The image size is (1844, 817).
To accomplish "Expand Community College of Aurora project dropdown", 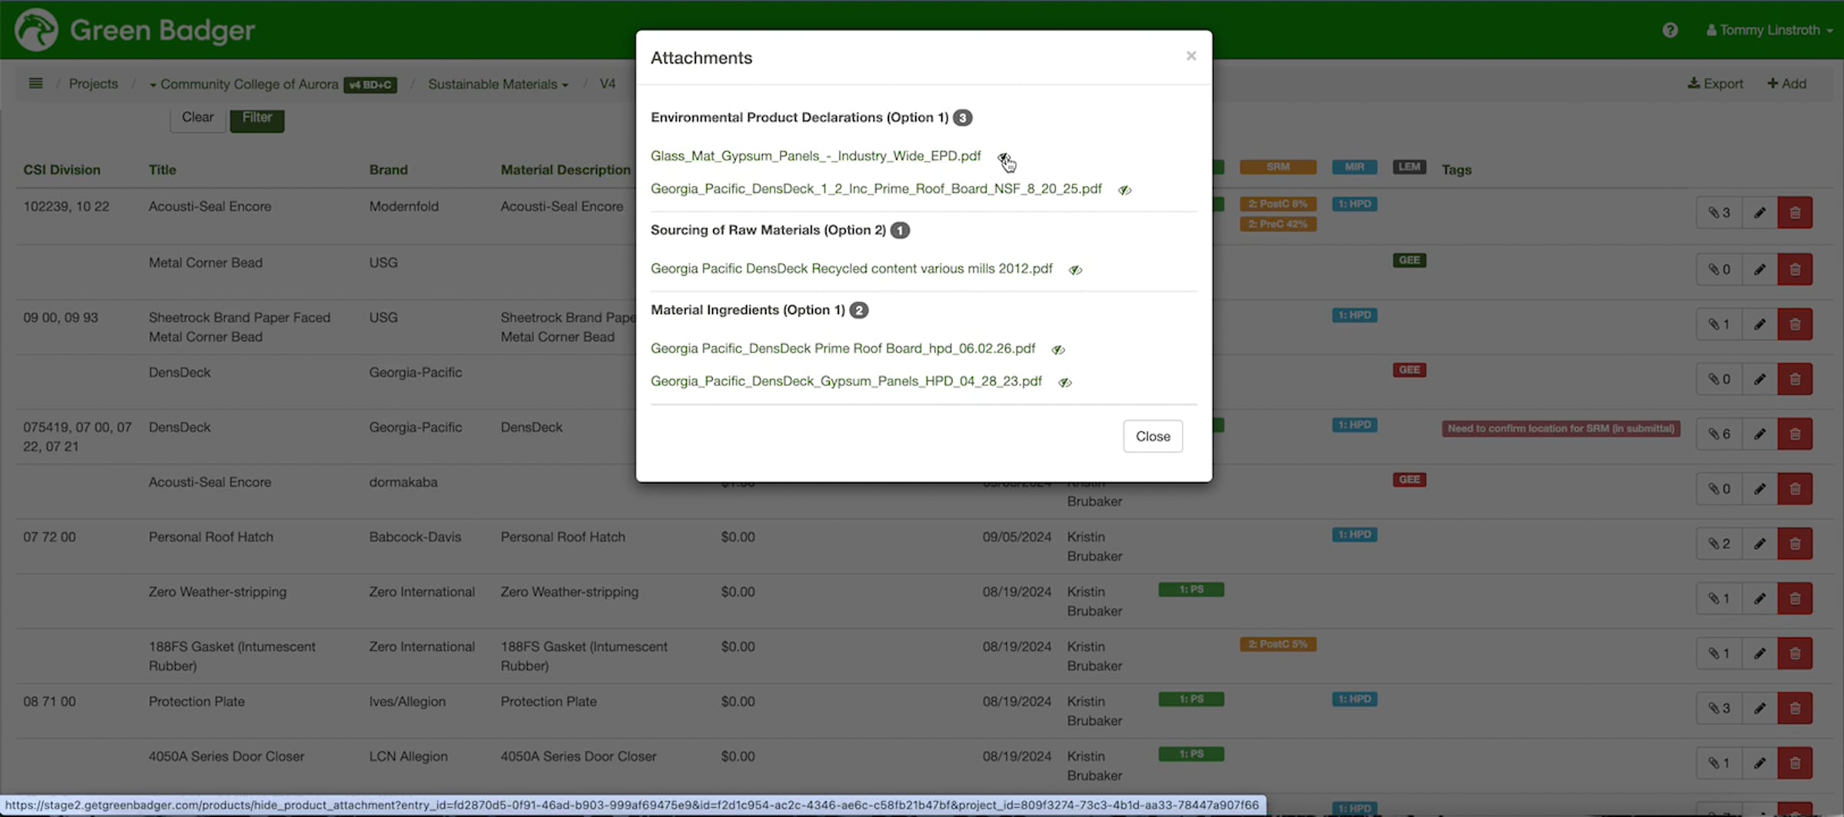I will click(x=244, y=84).
